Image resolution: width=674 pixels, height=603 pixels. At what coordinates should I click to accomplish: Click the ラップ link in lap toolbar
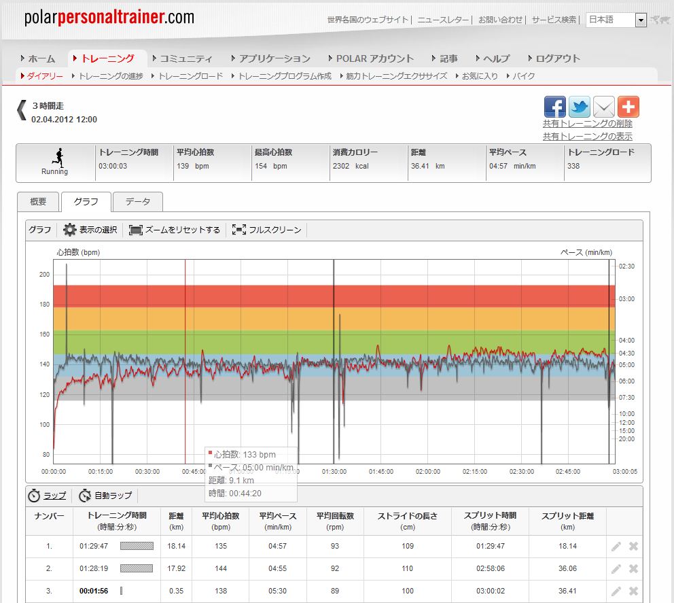(x=54, y=496)
